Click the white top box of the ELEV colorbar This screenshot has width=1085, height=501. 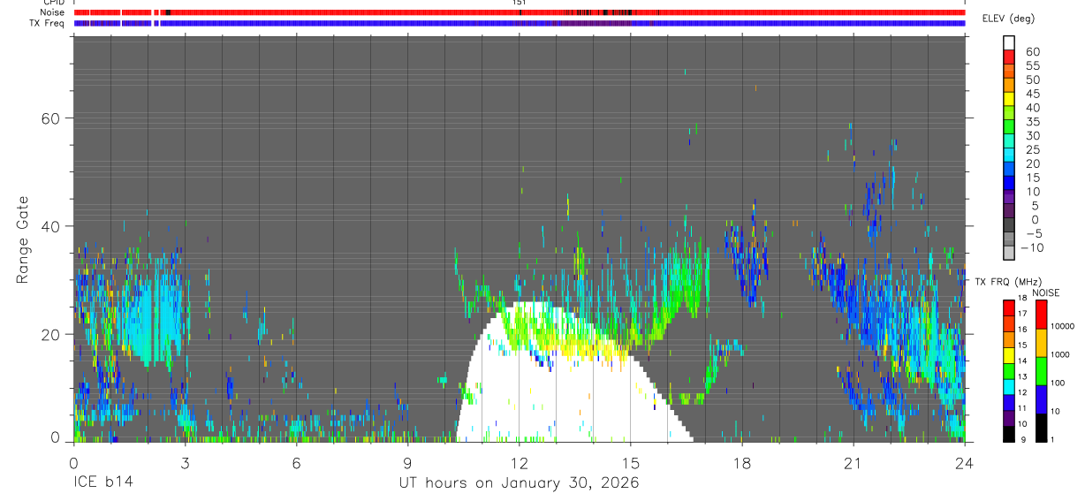point(1009,43)
